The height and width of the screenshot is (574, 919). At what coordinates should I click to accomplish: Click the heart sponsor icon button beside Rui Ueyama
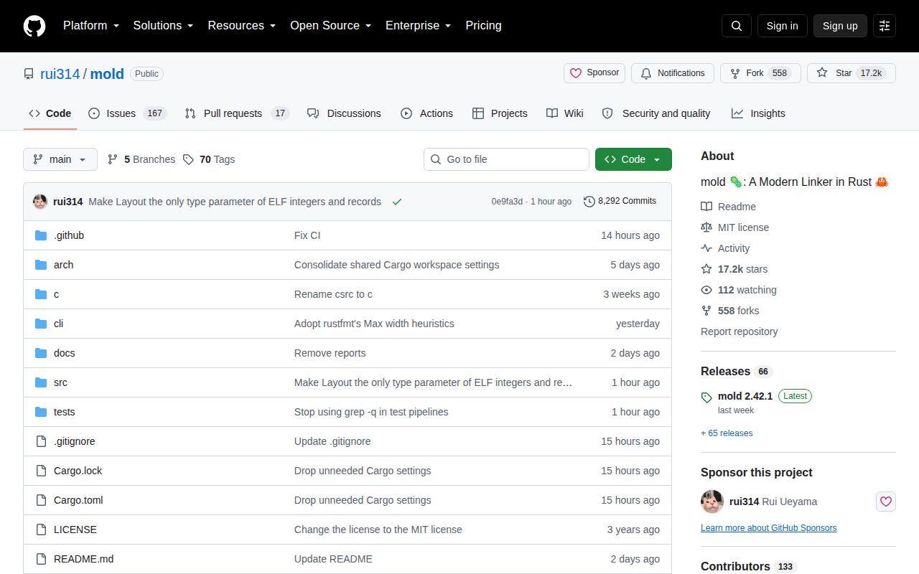[886, 502]
